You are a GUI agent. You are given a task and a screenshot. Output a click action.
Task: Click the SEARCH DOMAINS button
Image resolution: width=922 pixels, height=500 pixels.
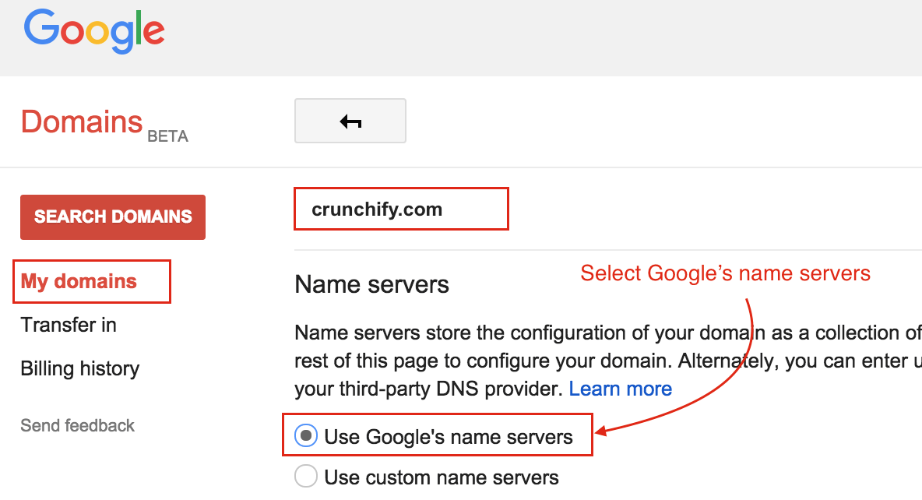click(113, 217)
